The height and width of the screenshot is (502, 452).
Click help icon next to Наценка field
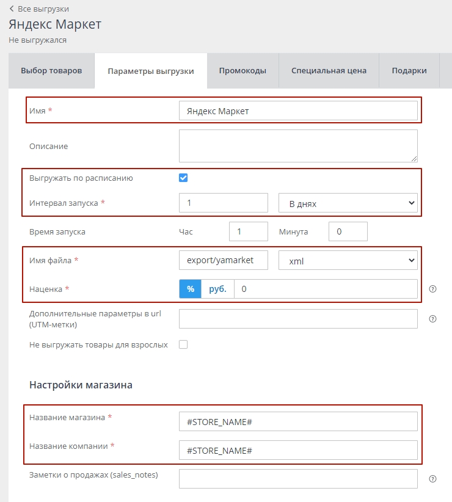433,289
